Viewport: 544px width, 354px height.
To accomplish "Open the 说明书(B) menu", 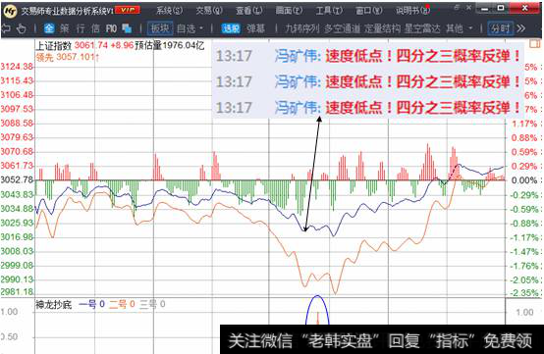I will point(412,11).
